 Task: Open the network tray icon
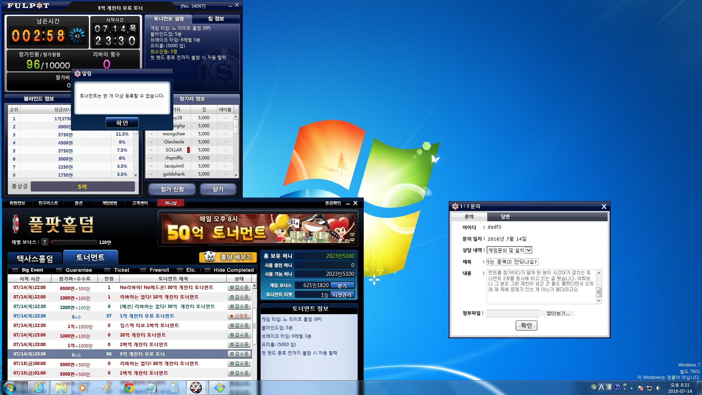(649, 388)
